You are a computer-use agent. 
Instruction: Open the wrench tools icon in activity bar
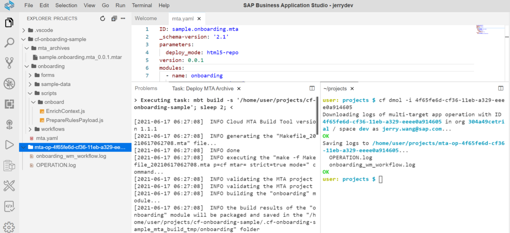9,186
